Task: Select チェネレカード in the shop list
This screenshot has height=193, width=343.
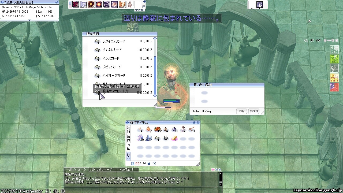Action: click(x=112, y=50)
